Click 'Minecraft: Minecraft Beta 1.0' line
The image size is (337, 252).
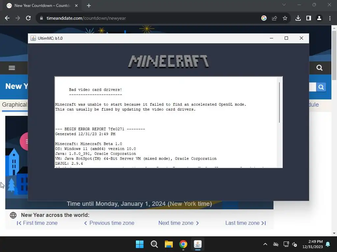click(x=89, y=144)
